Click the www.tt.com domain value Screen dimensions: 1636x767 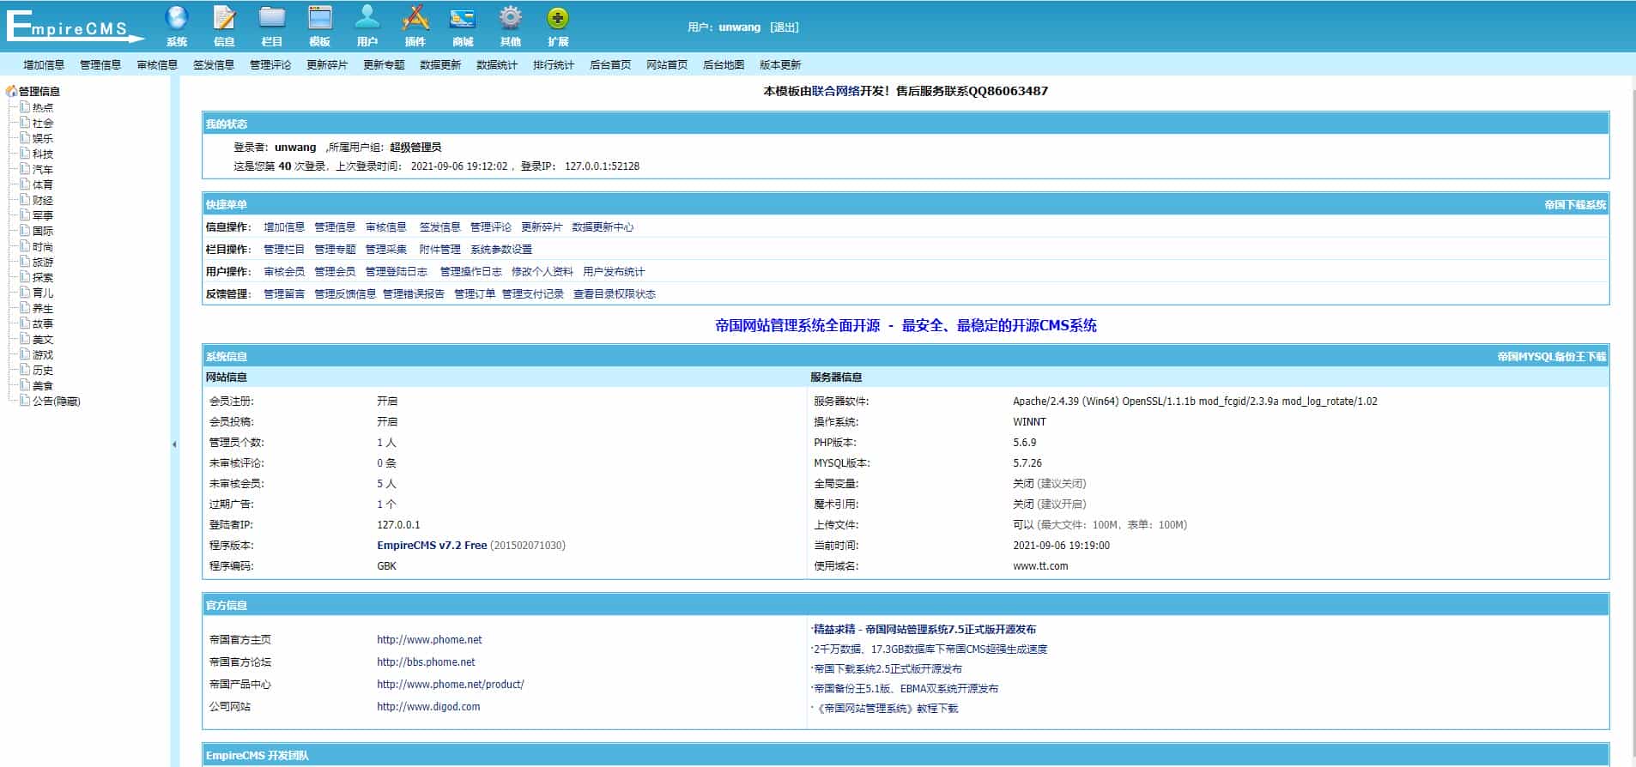tap(1040, 566)
